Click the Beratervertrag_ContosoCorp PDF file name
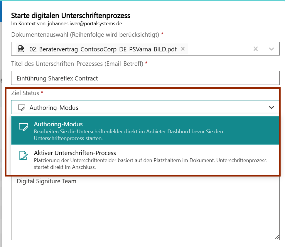285x247 pixels. click(x=103, y=49)
